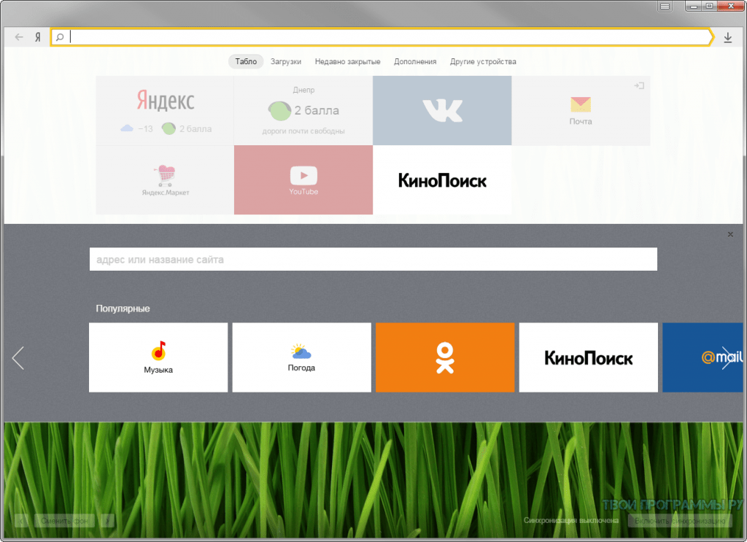Add the Музыка popular site tile
747x542 pixels.
158,357
